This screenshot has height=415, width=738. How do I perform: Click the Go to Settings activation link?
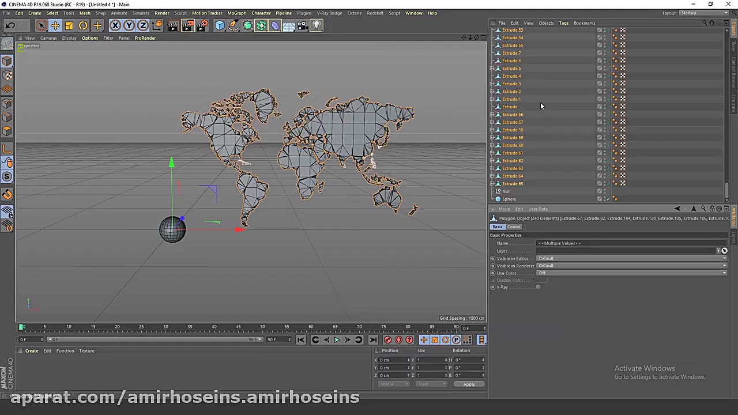pos(660,376)
